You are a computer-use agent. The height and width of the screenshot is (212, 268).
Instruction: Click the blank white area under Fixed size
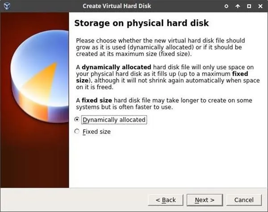tap(168, 161)
